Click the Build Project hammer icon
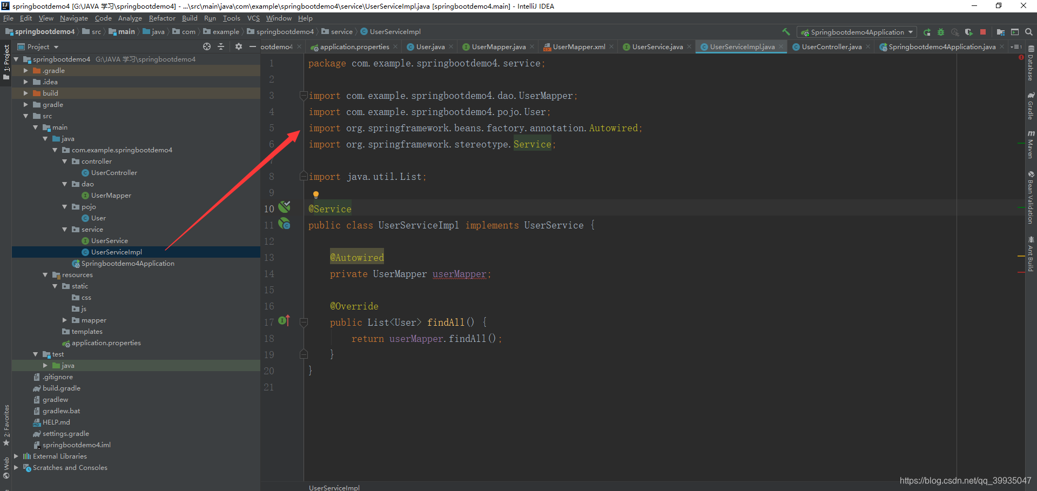The image size is (1037, 491). pyautogui.click(x=786, y=32)
